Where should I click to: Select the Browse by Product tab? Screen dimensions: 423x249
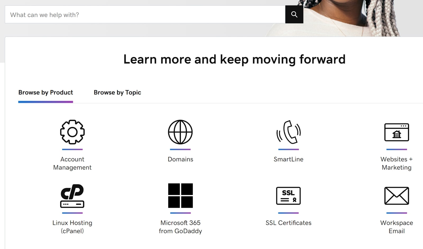45,93
